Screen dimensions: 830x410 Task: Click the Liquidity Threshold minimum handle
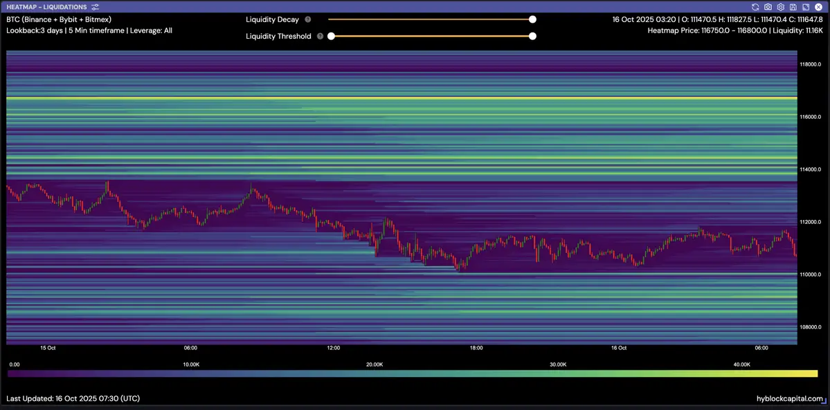pos(331,36)
